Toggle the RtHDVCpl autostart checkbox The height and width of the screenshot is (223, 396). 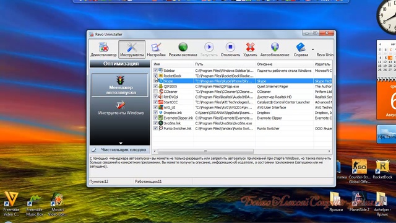coord(155,97)
